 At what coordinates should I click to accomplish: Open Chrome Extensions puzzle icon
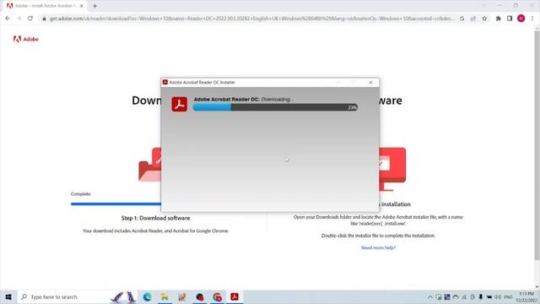499,19
